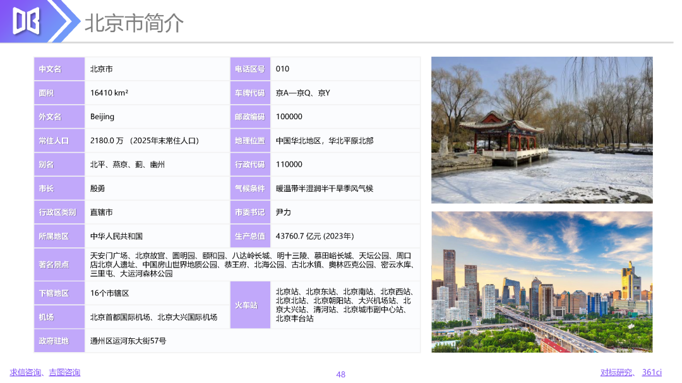Select the 所属地区 label cell
This screenshot has height=383, width=682.
59,236
